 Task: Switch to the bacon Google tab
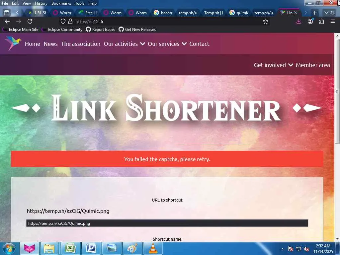tap(163, 13)
